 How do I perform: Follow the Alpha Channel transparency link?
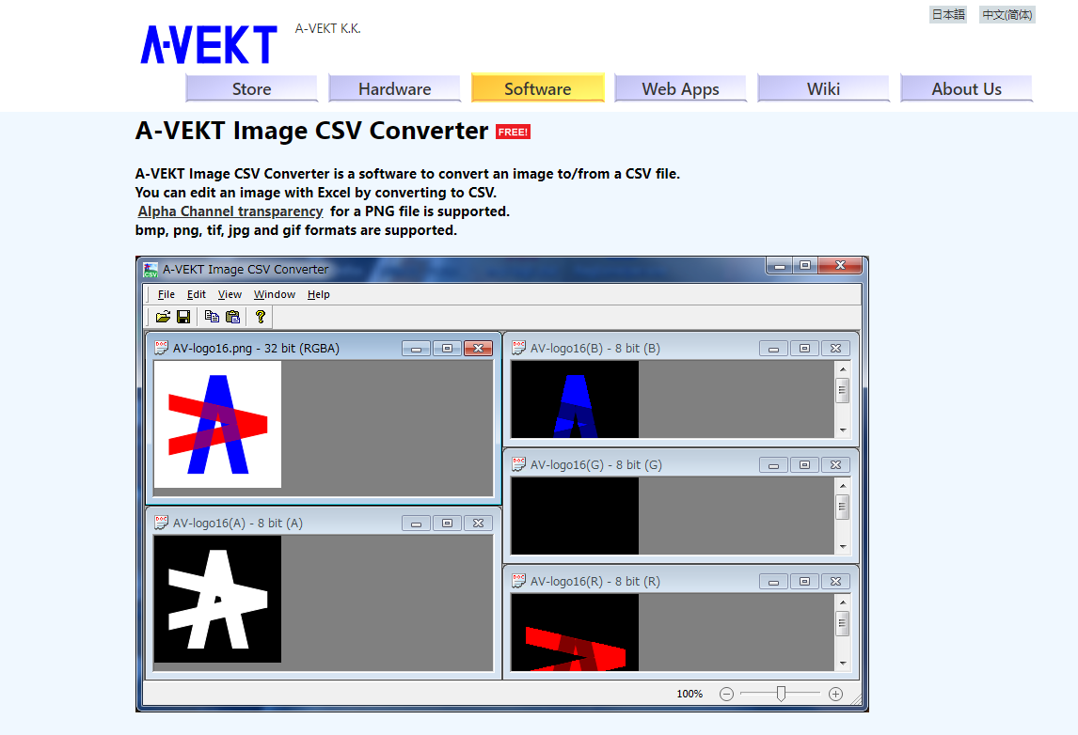pos(230,211)
